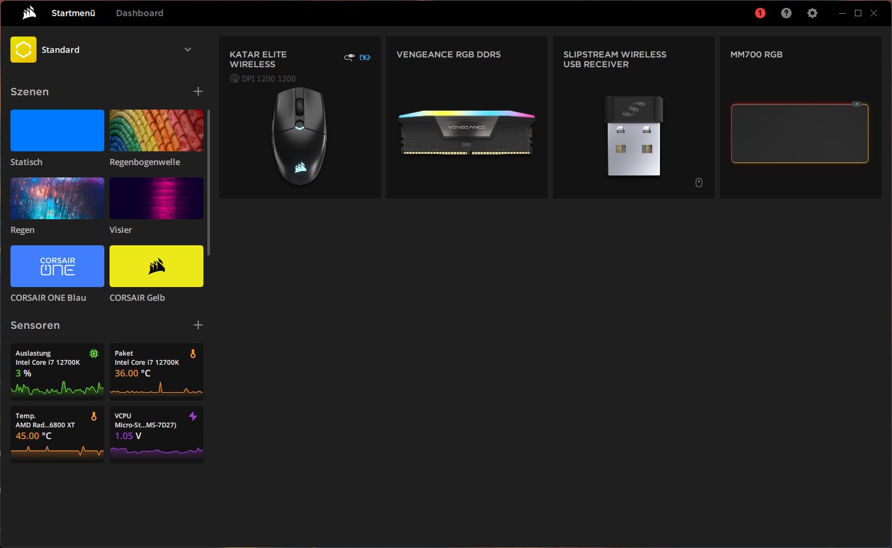Open the Startmenü menu item
The height and width of the screenshot is (548, 892).
[x=73, y=12]
